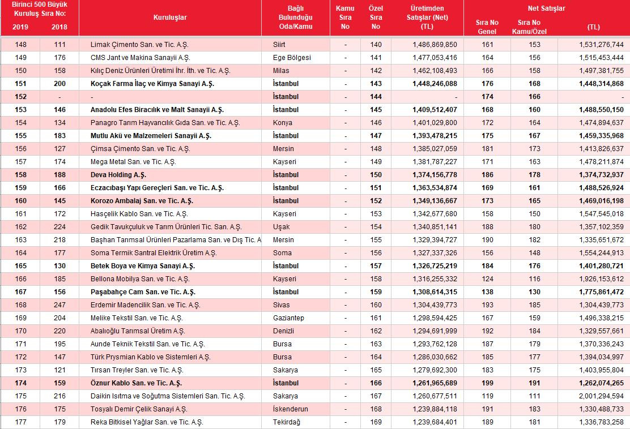The width and height of the screenshot is (630, 429).
Task: Select Daikin Isıtma ve Soğutma Sistemleri
Action: click(x=168, y=396)
